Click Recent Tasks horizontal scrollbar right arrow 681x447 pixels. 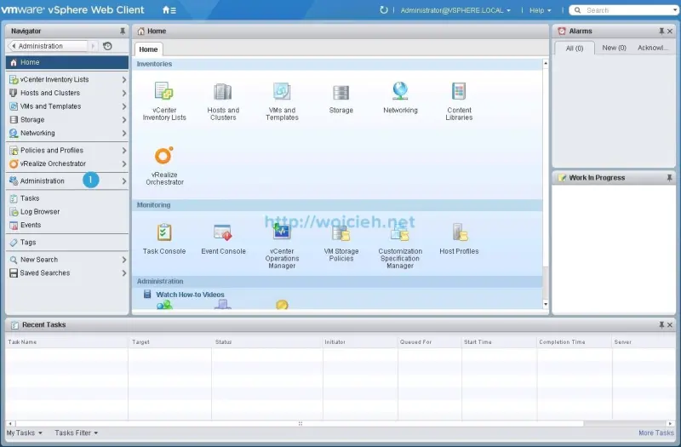[670, 423]
